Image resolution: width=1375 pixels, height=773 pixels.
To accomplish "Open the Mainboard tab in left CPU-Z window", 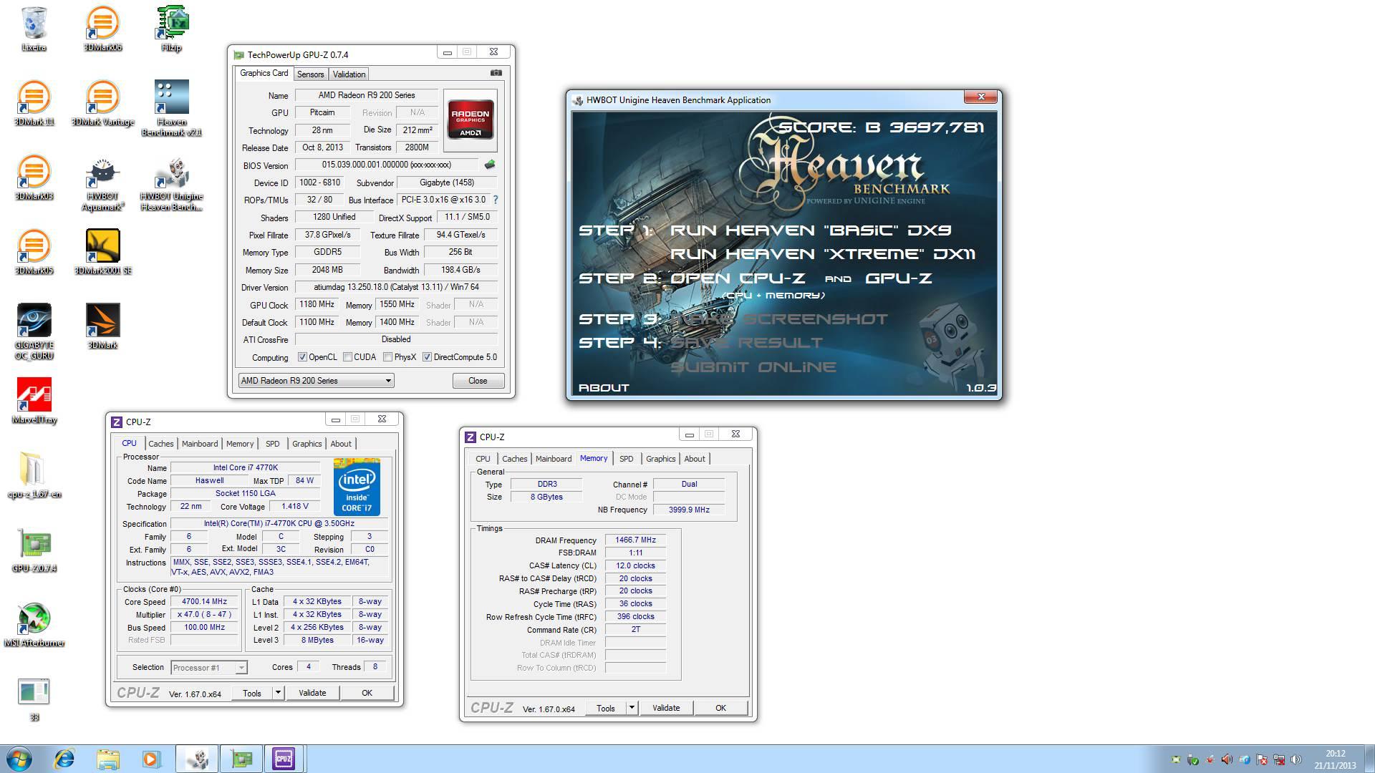I will (x=199, y=444).
